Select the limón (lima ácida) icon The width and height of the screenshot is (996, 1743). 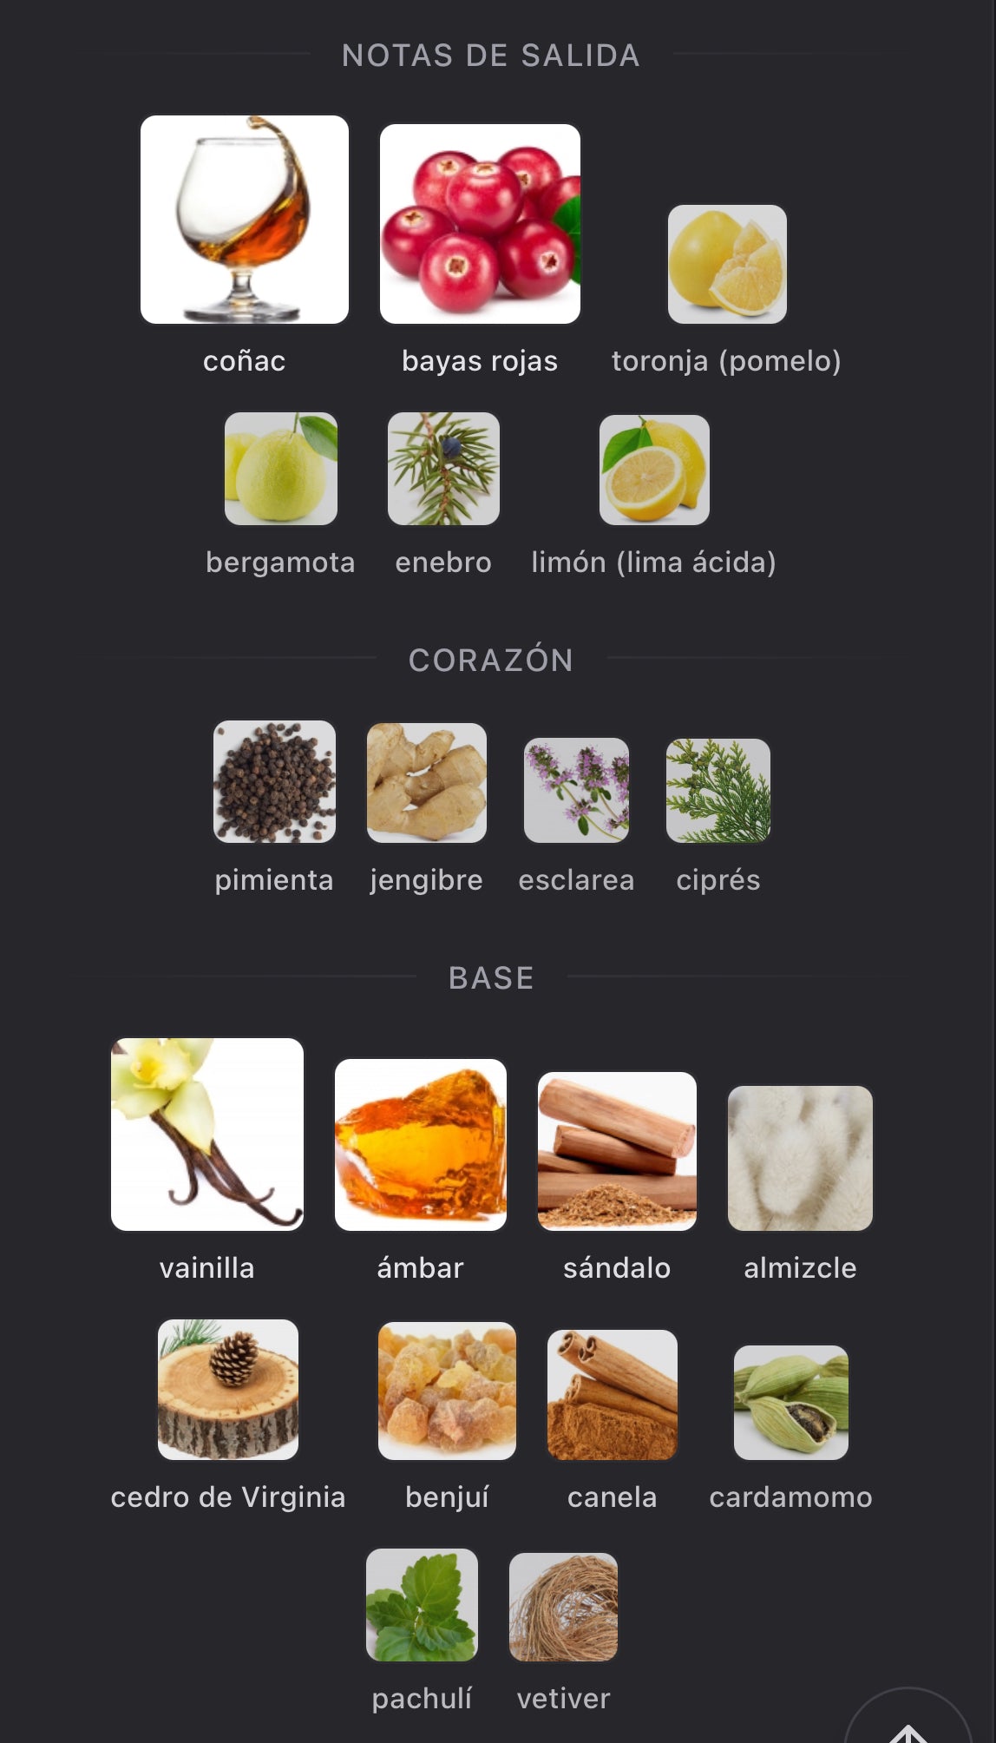(x=654, y=470)
